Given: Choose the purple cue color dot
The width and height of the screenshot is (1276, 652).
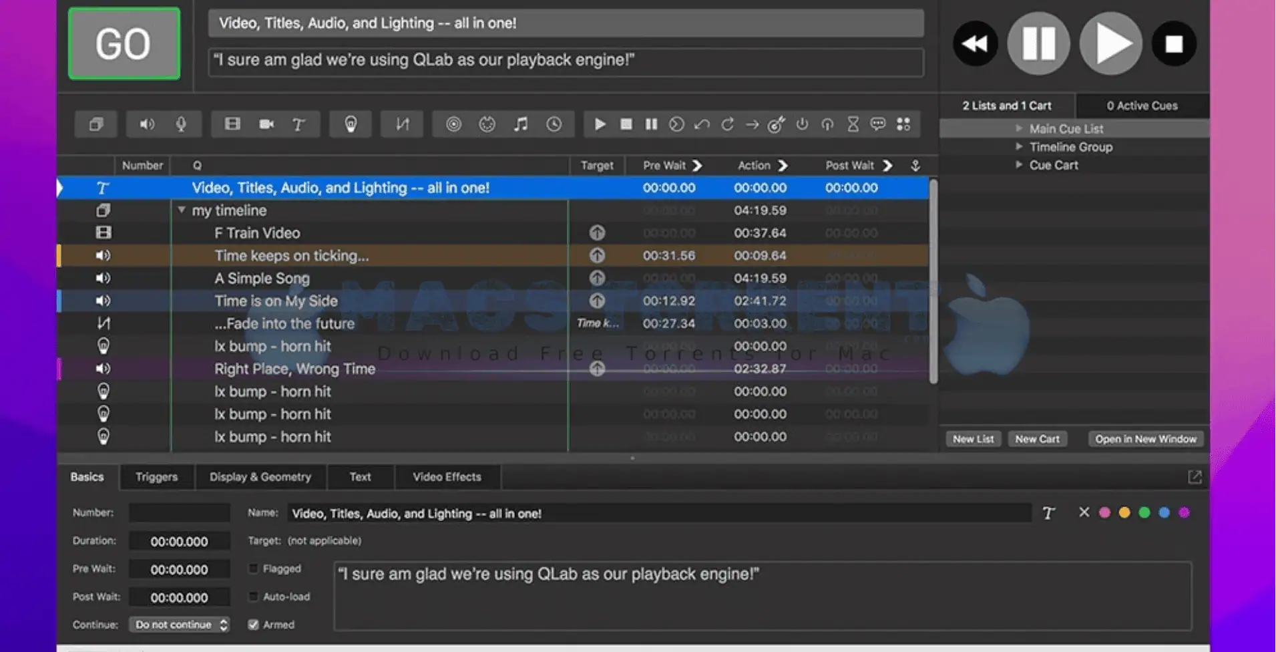Looking at the screenshot, I should click(x=1185, y=512).
